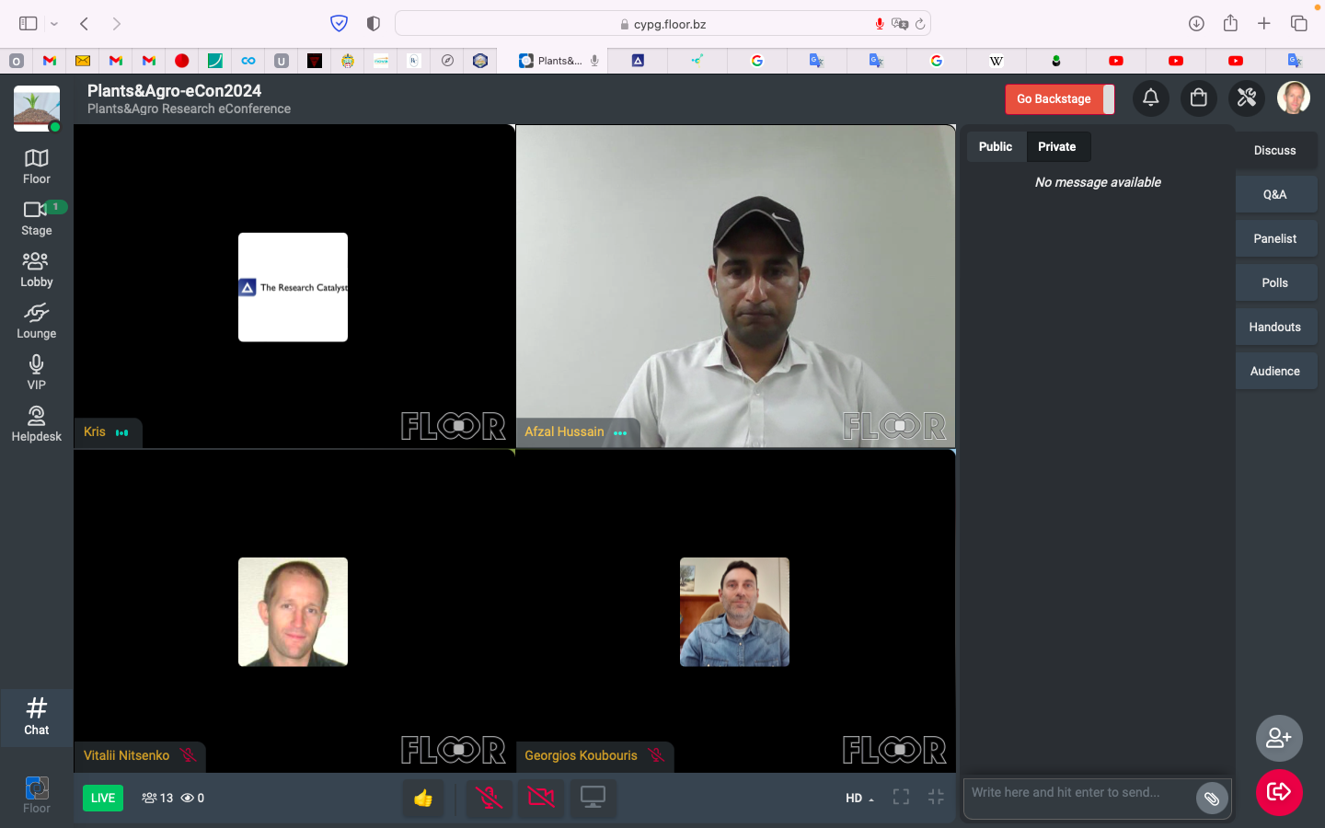1325x828 pixels.
Task: Select Vitalii Nitsenko profile photo
Action: (x=293, y=612)
